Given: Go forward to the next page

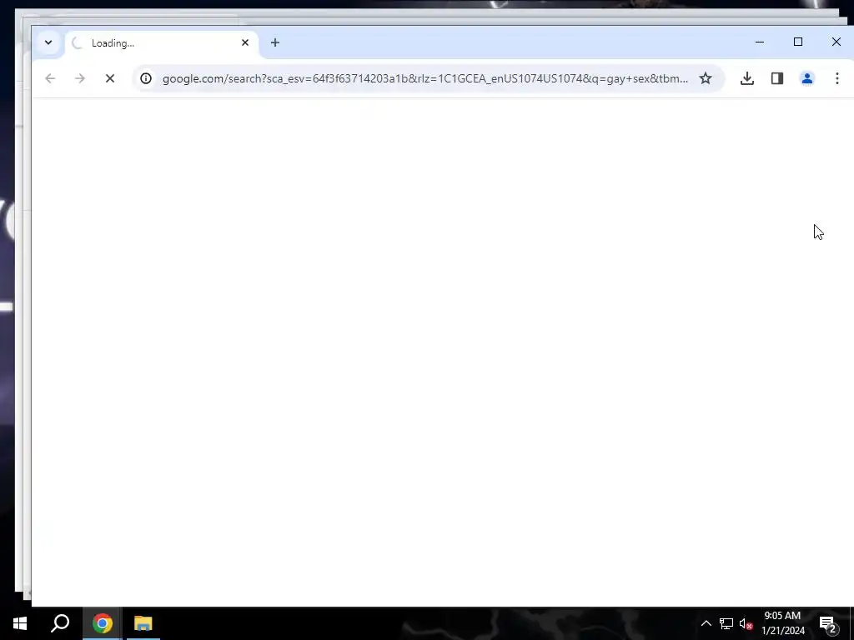Looking at the screenshot, I should [80, 78].
